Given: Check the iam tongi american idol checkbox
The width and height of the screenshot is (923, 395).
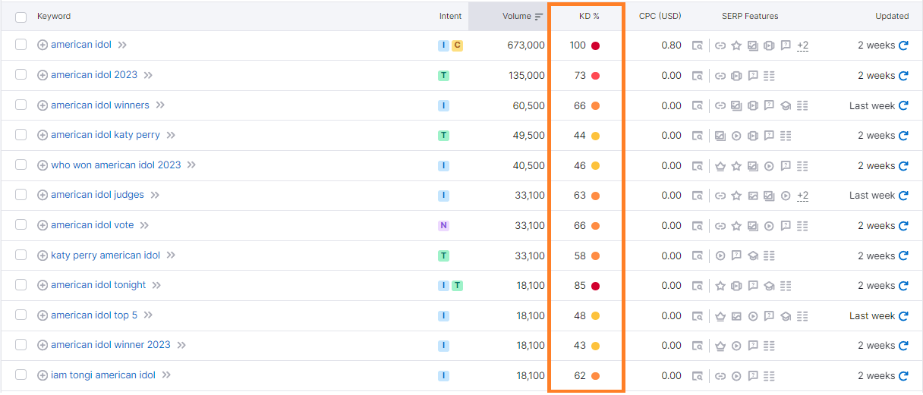Looking at the screenshot, I should point(20,375).
